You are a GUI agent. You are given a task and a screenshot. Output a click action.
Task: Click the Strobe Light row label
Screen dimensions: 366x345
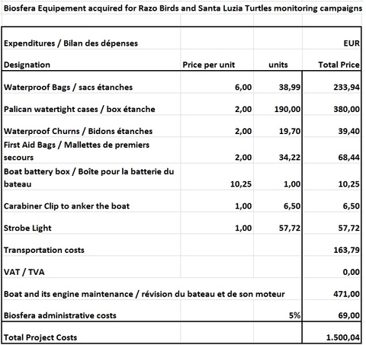27,228
